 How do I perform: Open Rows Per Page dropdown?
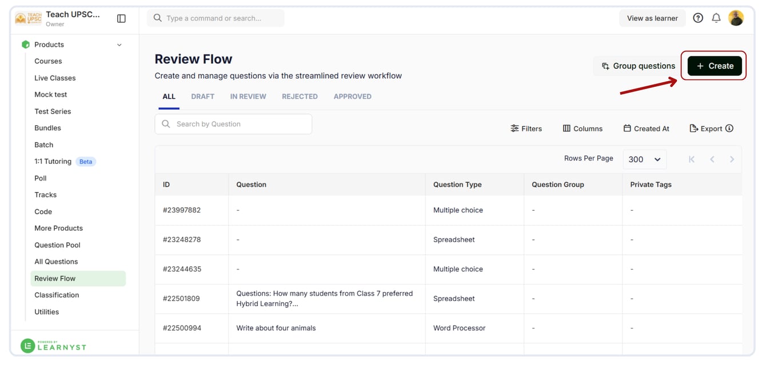click(644, 159)
